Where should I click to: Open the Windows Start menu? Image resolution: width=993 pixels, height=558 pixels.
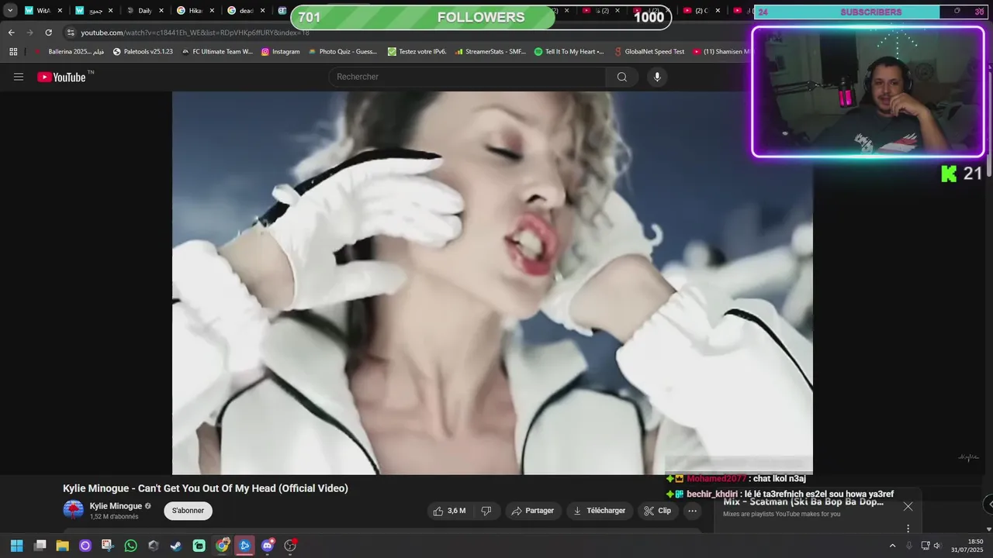coord(16,546)
